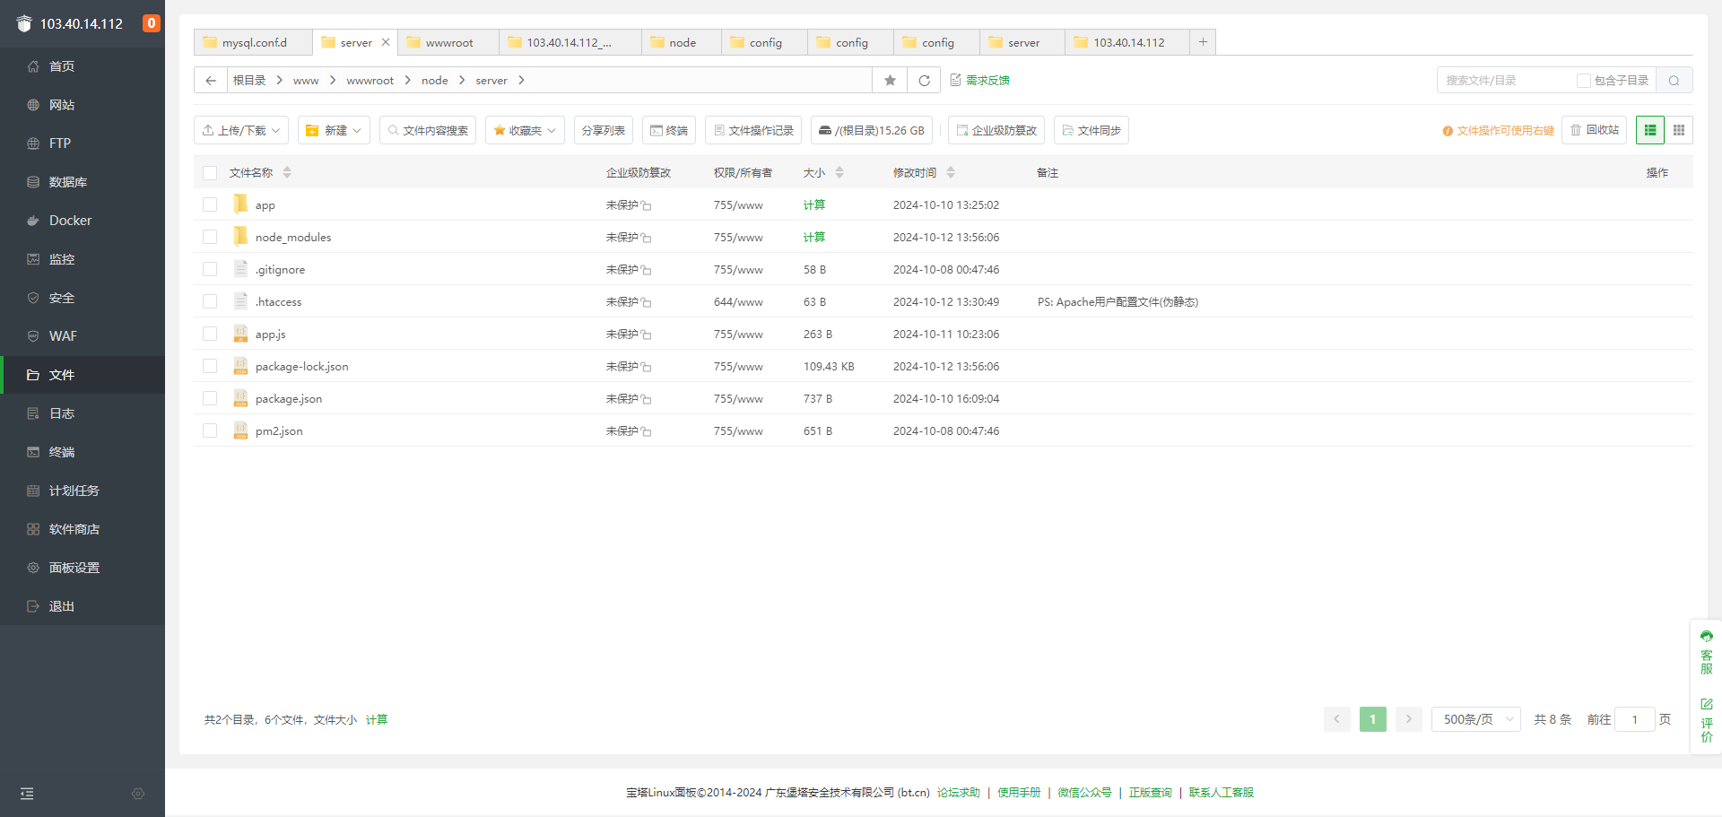Check the app.js checkbox

(x=210, y=334)
